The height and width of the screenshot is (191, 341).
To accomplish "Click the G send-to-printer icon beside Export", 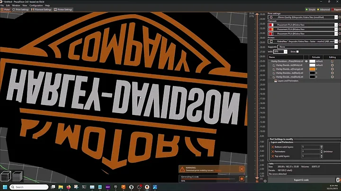I will (338, 180).
